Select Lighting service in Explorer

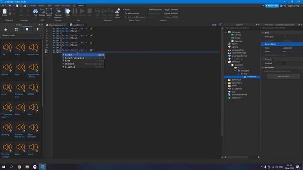click(235, 47)
